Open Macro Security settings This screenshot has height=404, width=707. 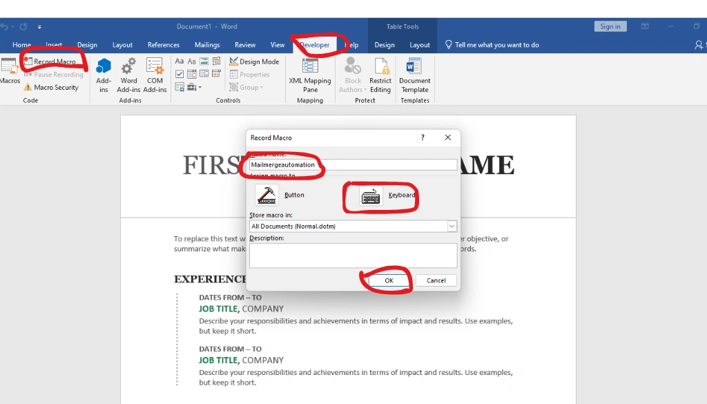coord(51,88)
